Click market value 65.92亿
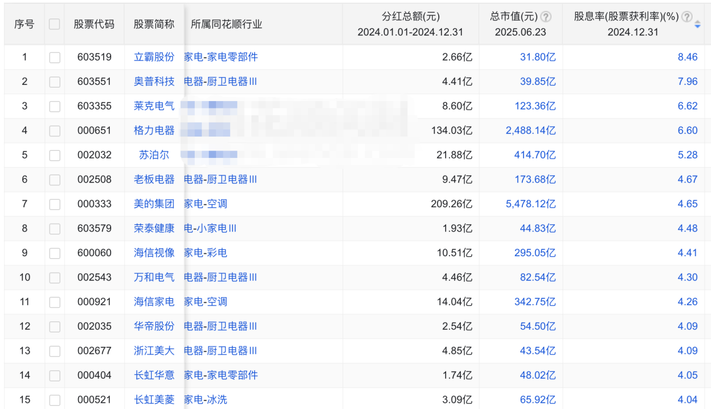The width and height of the screenshot is (711, 409). click(x=538, y=400)
